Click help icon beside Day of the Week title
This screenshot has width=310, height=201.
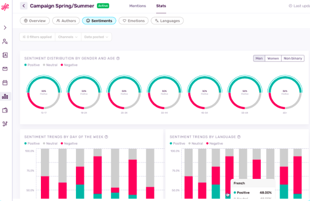tap(106, 137)
